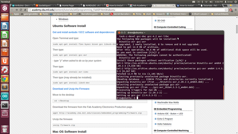The image size is (238, 134).
Task: Open Arduino IDE - Button + LED link
Action: click(x=170, y=114)
